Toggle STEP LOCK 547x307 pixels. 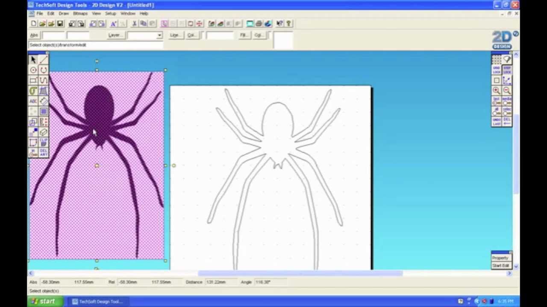(506, 70)
